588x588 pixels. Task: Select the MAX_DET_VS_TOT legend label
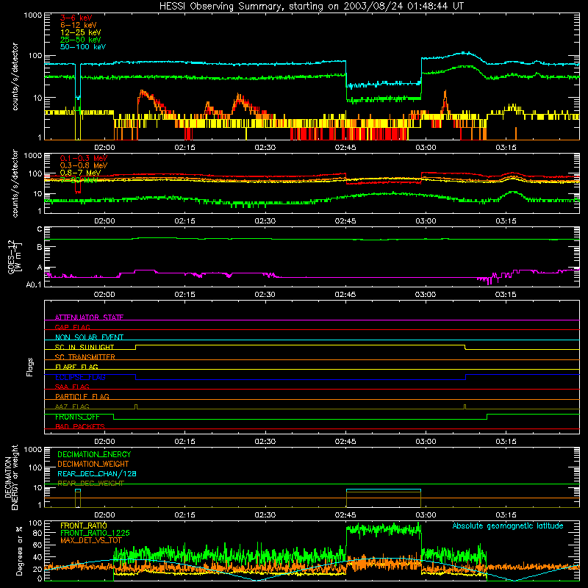pos(91,540)
